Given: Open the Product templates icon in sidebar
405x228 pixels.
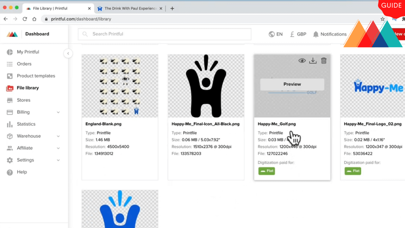Looking at the screenshot, I should [x=10, y=76].
